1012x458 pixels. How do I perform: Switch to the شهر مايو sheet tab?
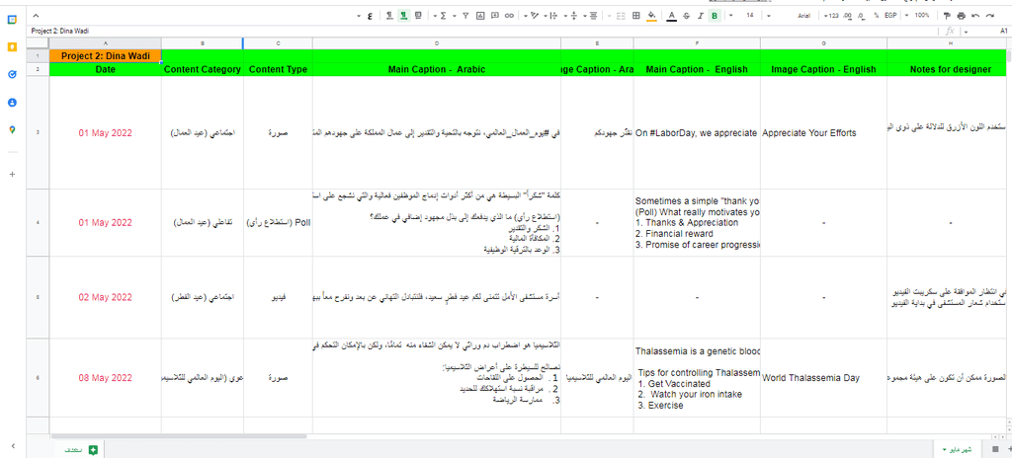[x=956, y=449]
